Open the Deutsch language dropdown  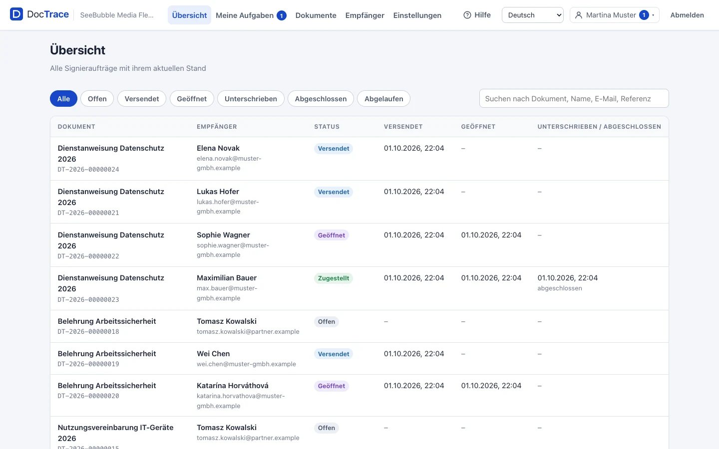coord(532,15)
